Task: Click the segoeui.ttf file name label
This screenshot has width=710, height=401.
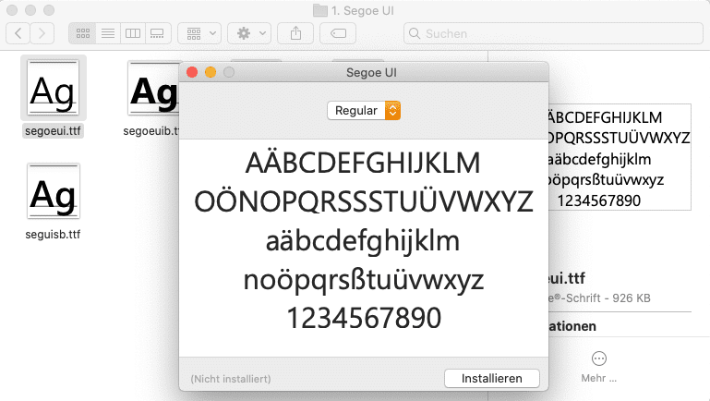Action: point(53,131)
